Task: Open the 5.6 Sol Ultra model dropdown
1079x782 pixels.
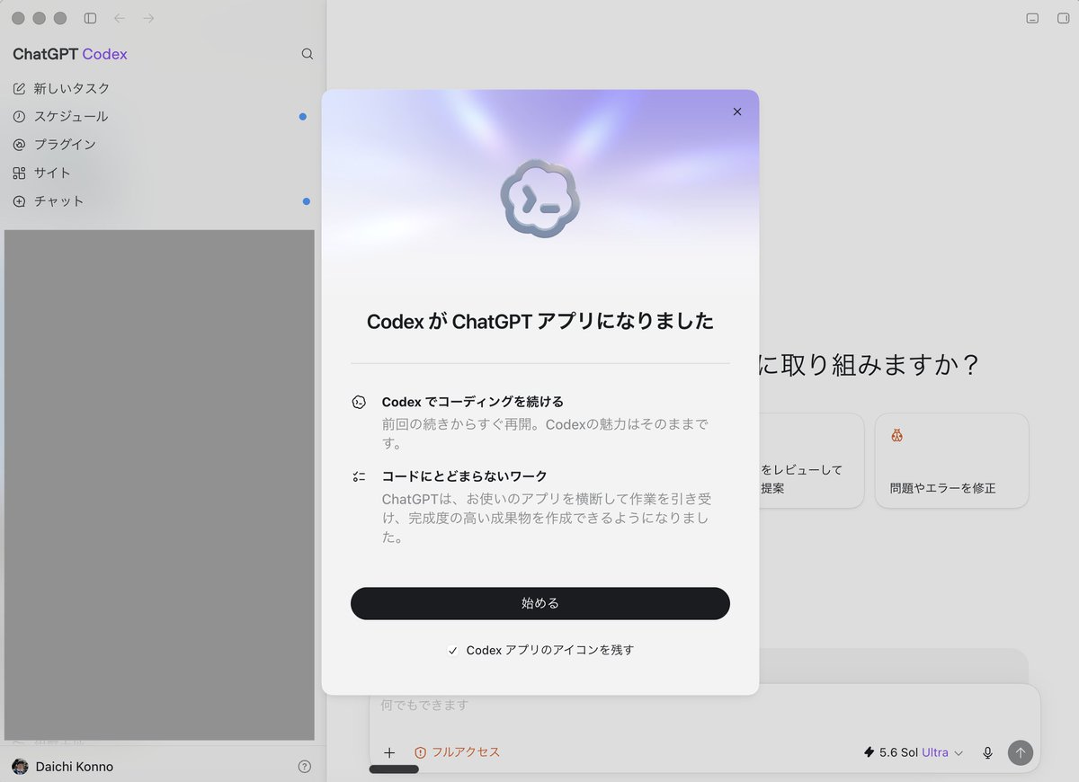Action: point(914,752)
